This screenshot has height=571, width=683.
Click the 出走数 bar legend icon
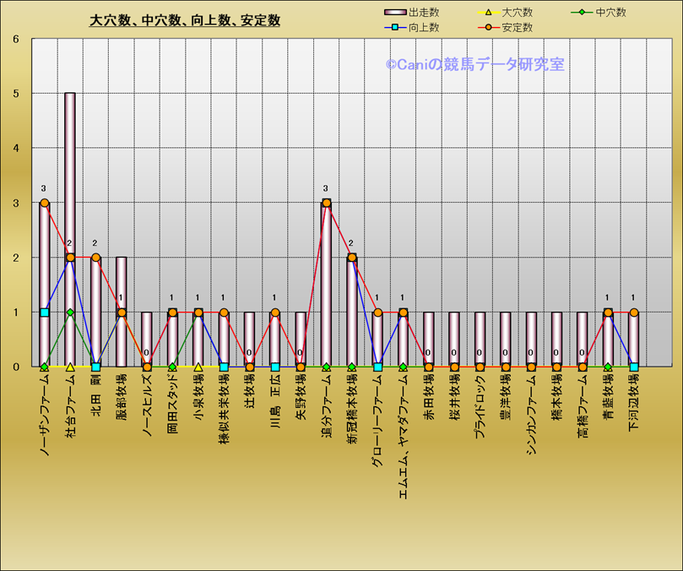(396, 13)
